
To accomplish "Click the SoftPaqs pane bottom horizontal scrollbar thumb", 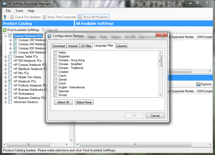I will pyautogui.click(x=136, y=144).
